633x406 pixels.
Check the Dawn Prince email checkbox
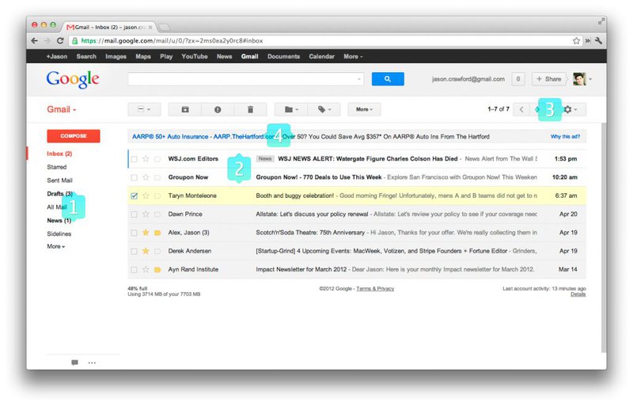coord(134,214)
